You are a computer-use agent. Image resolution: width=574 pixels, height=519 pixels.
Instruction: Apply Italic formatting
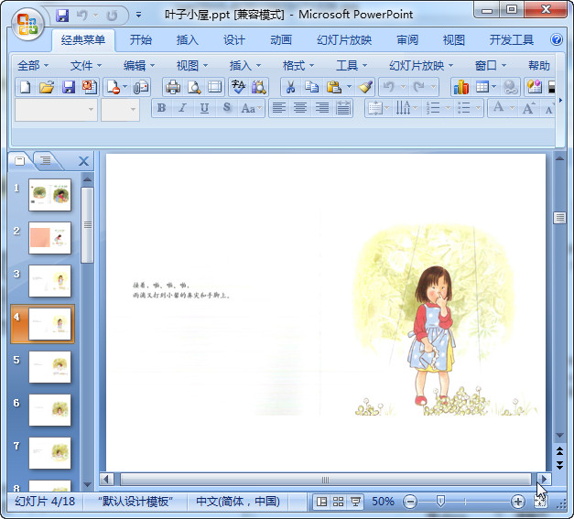[x=183, y=108]
